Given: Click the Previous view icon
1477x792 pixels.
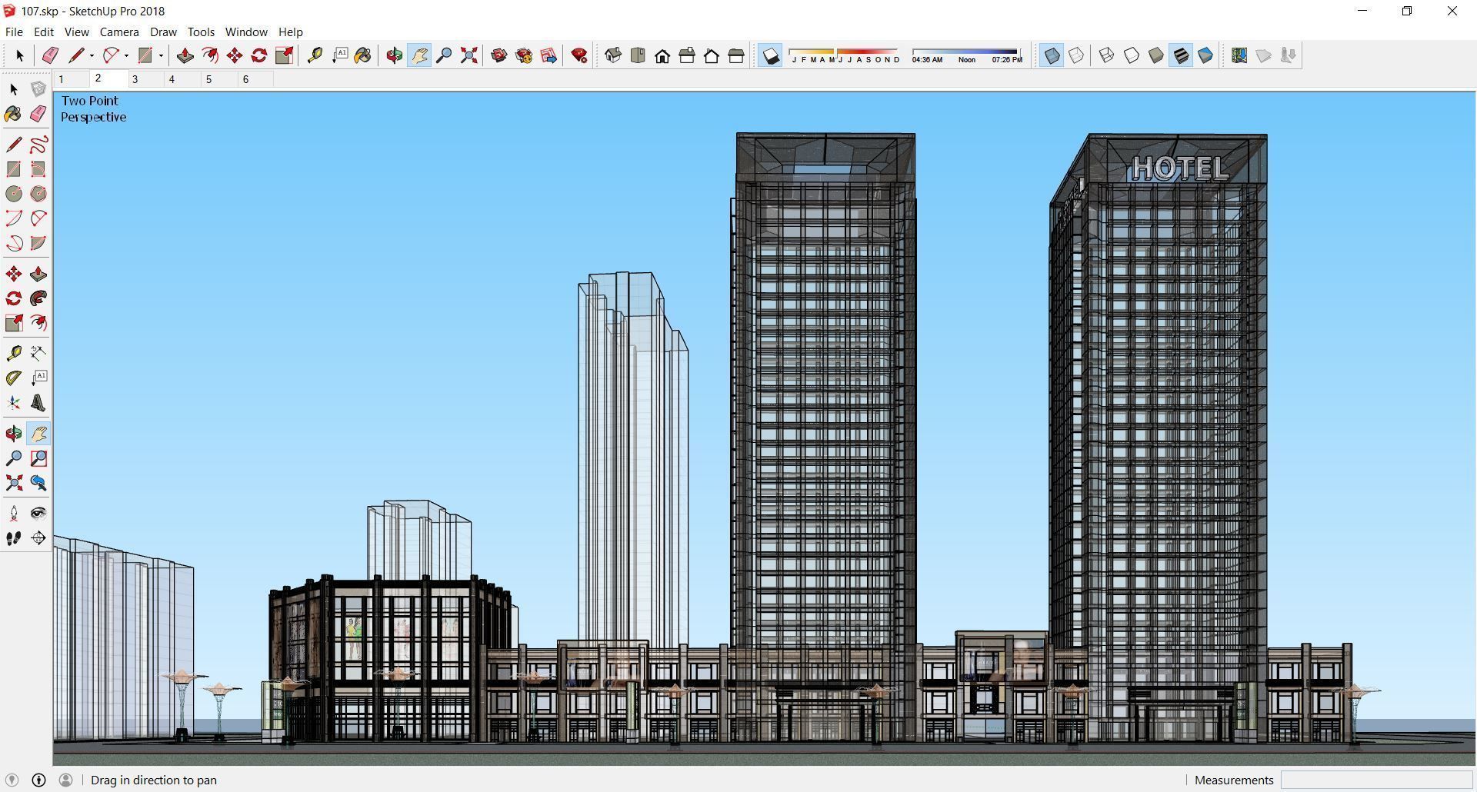Looking at the screenshot, I should 38,483.
